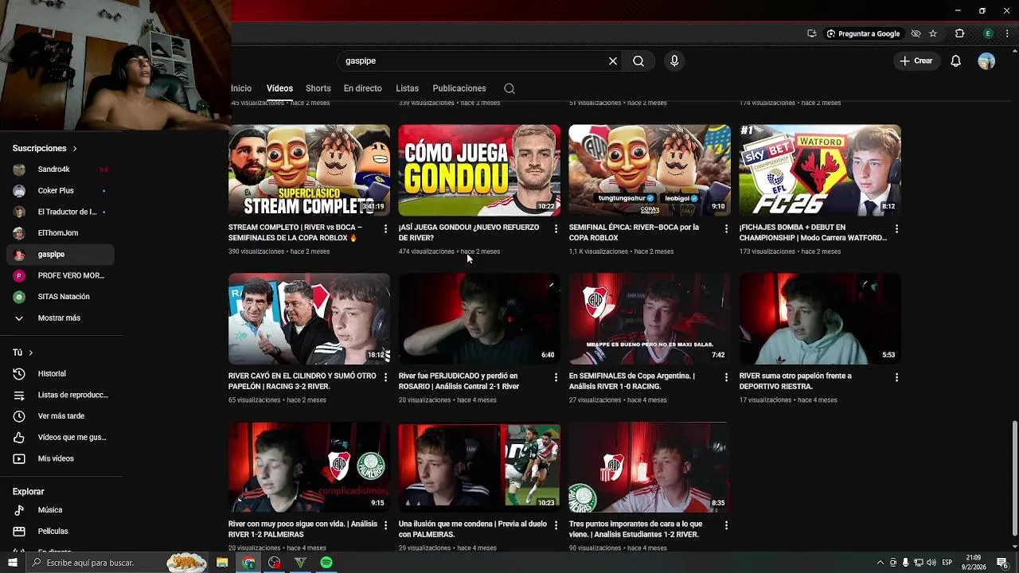Open the account avatar menu
Screen dimensions: 1019x573
pos(986,61)
